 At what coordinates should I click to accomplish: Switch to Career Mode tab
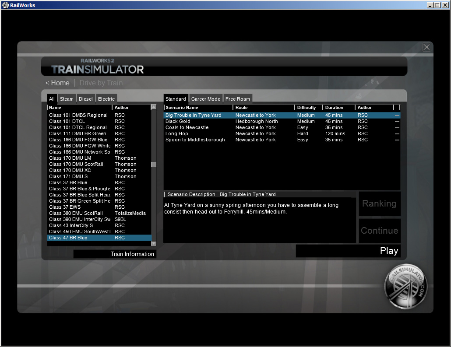coord(206,99)
